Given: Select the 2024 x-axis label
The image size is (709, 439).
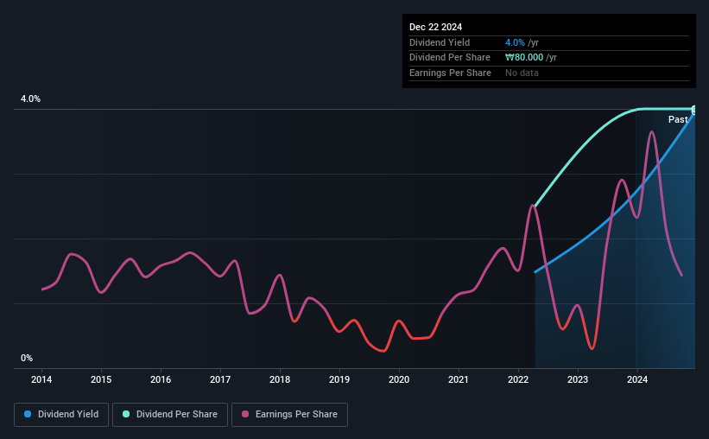Looking at the screenshot, I should [637, 379].
